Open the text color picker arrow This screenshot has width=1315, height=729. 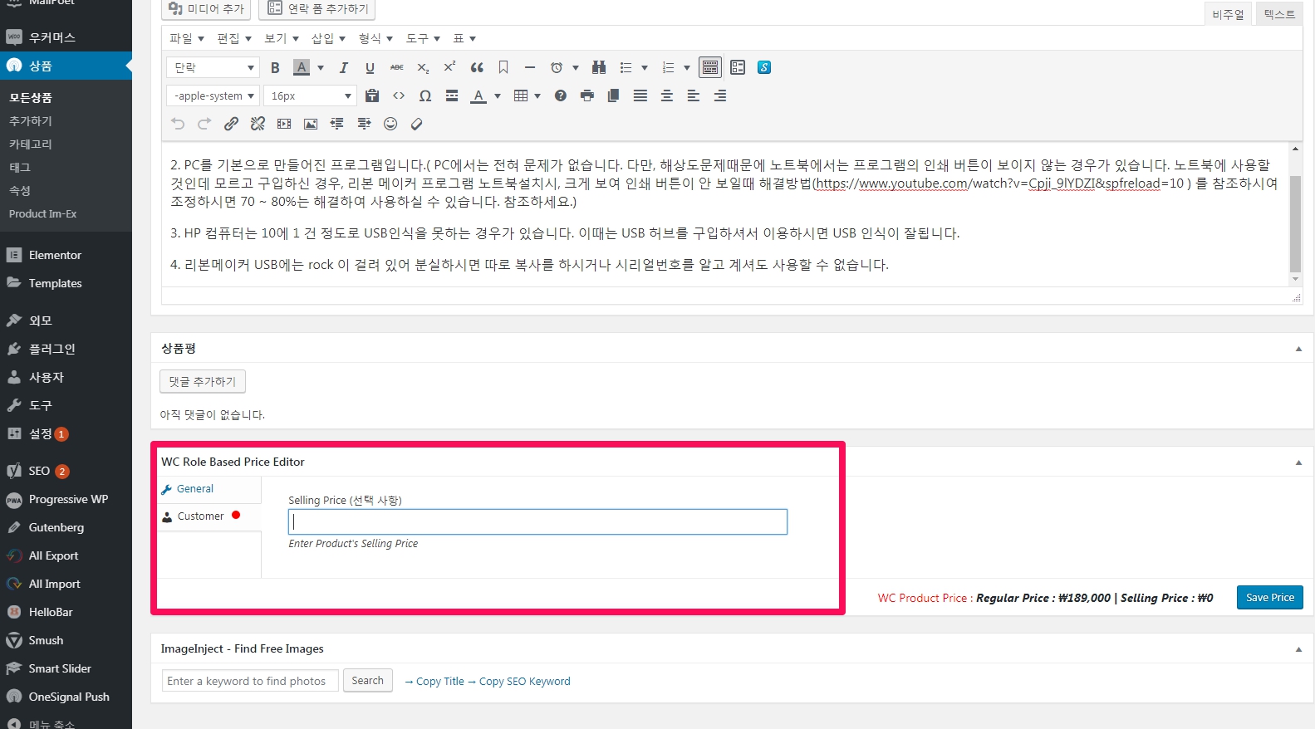pyautogui.click(x=498, y=96)
